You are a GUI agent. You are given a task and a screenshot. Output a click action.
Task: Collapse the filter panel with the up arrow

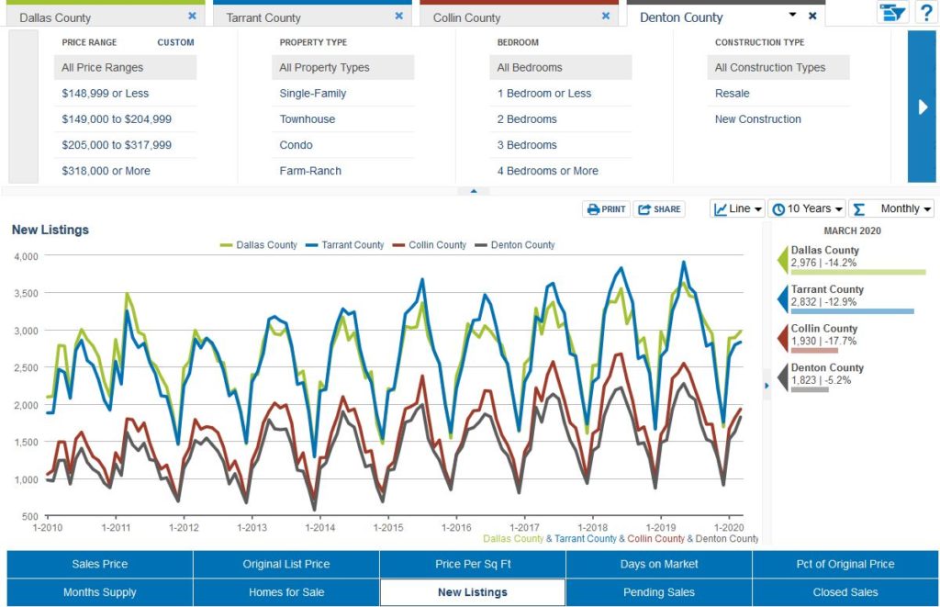pos(474,191)
